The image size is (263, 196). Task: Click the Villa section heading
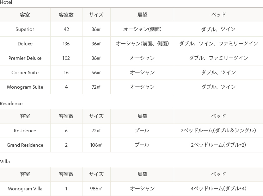point(5,162)
